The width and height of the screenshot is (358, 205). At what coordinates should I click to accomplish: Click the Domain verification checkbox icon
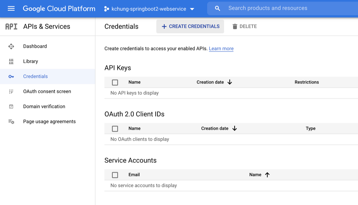point(11,107)
